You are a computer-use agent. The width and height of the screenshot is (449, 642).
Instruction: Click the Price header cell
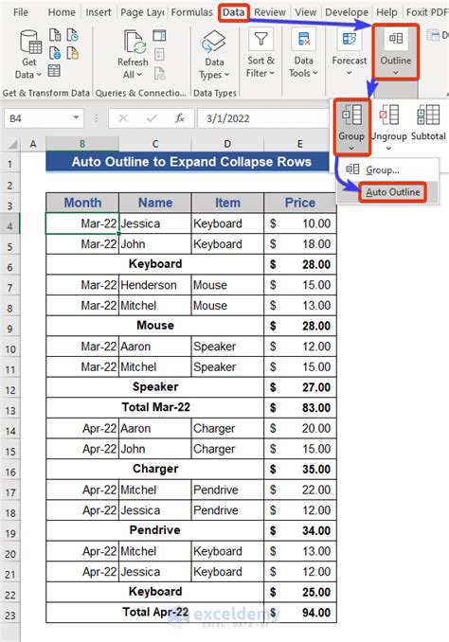[300, 203]
